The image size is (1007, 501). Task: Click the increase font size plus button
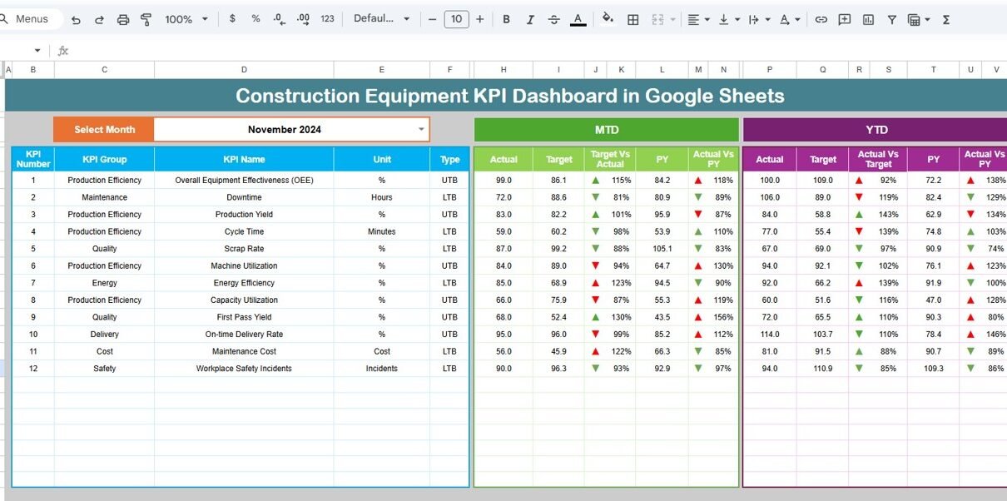479,19
